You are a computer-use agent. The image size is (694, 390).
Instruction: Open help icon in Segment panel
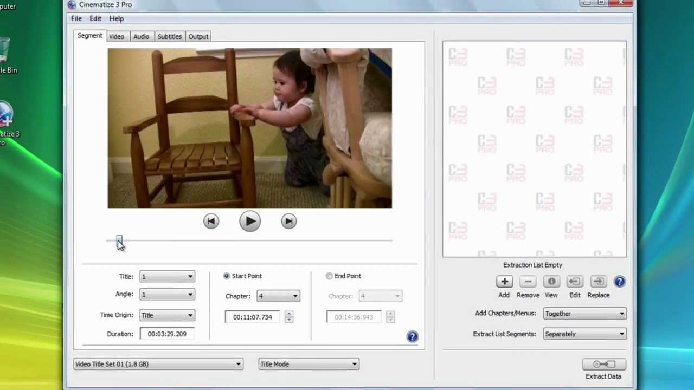click(412, 337)
